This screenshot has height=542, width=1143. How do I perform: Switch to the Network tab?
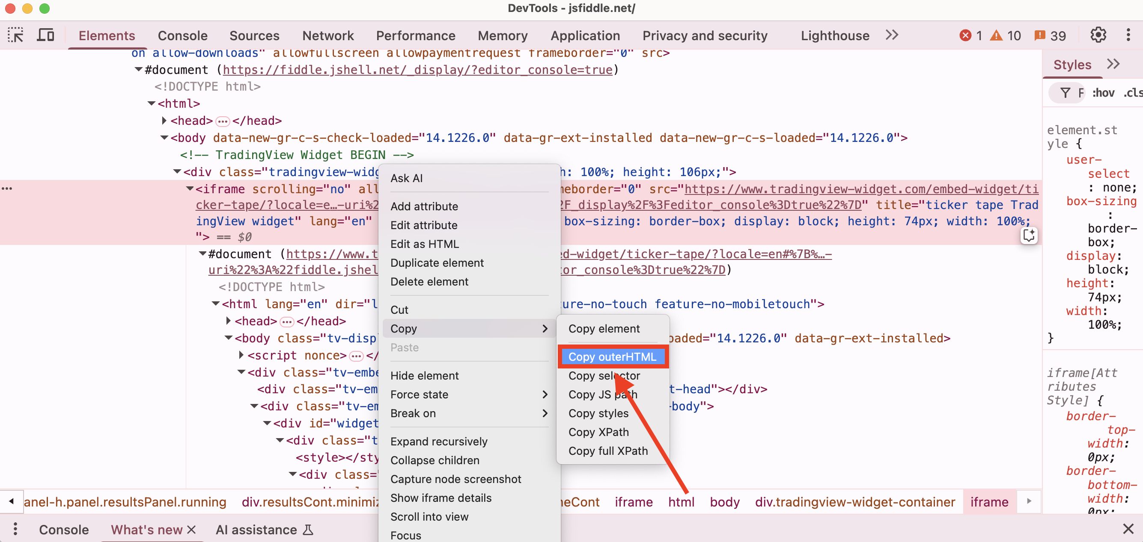click(x=327, y=35)
